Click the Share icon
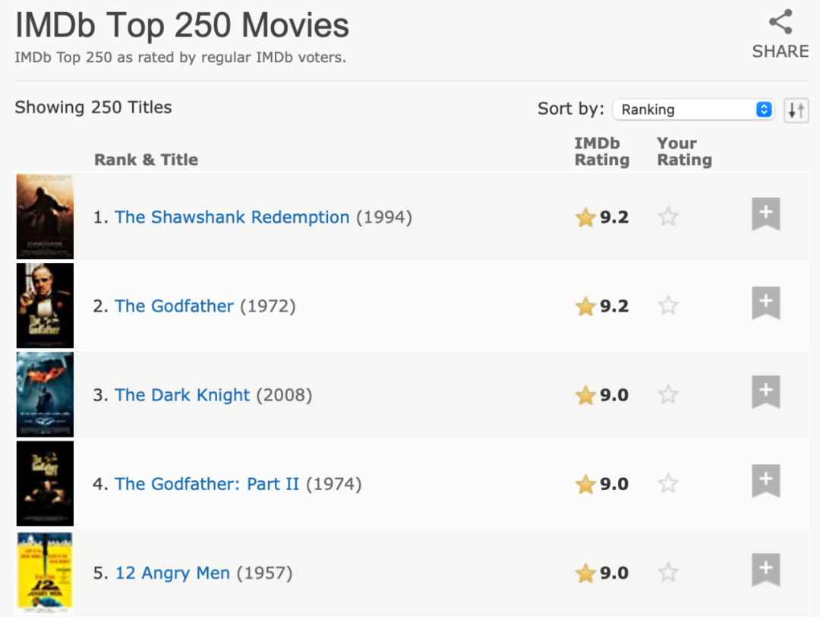Screen dimensions: 820x617 780,22
